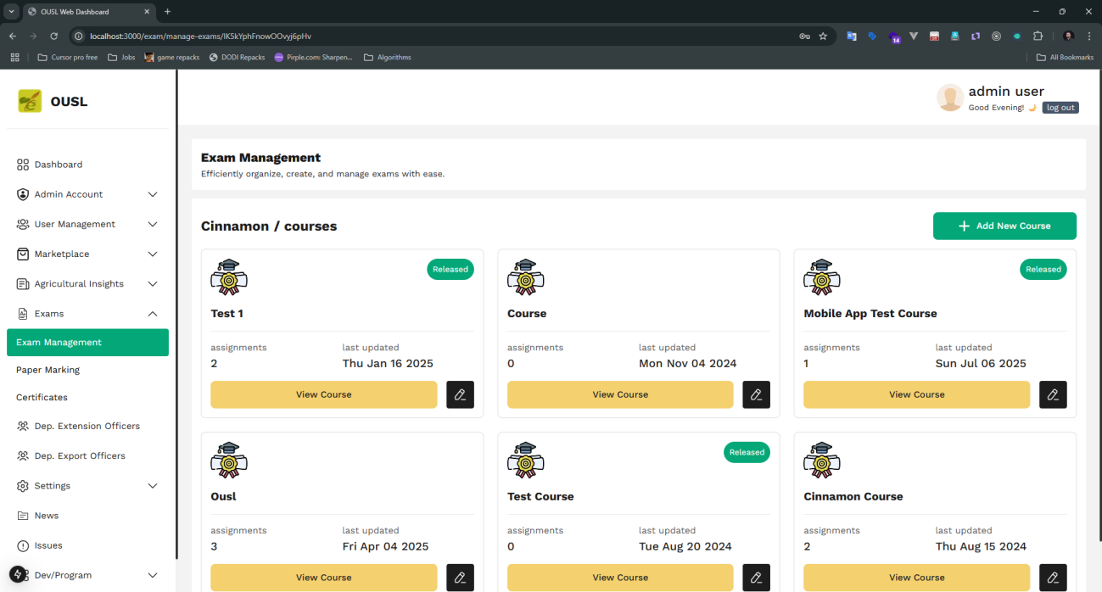Viewport: 1102px width, 592px height.
Task: Select Paper Marking in the sidebar
Action: coord(48,370)
